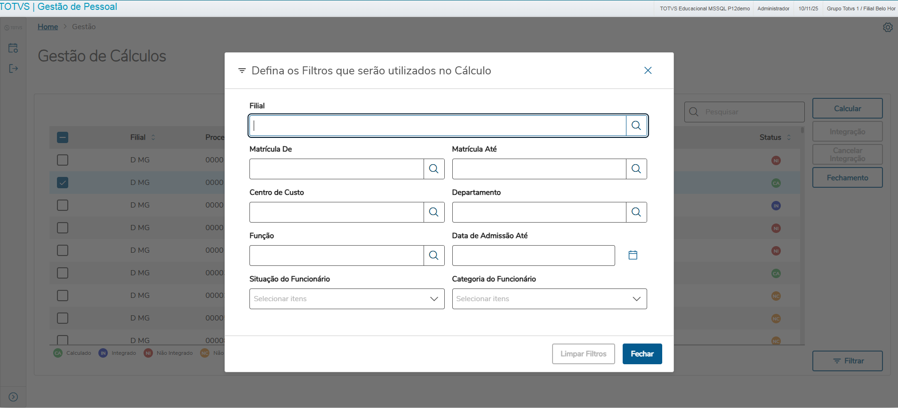The image size is (898, 408).
Task: Click the Centro de Custo search icon
Action: pyautogui.click(x=434, y=212)
